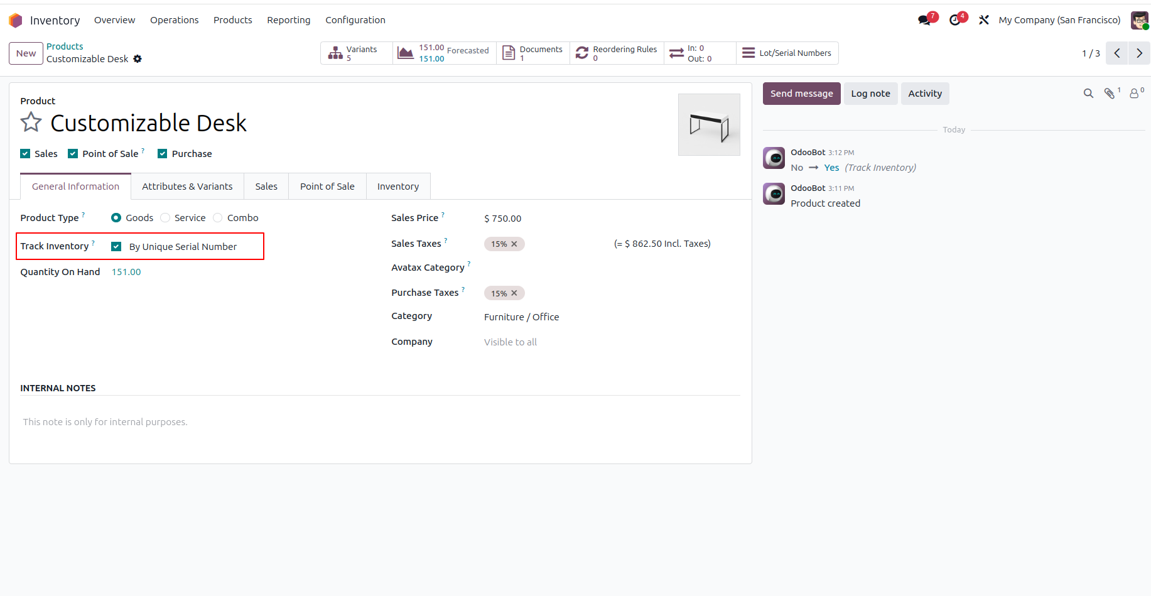Switch to the General Information tab
Viewport: 1151px width, 596px height.
click(x=75, y=187)
